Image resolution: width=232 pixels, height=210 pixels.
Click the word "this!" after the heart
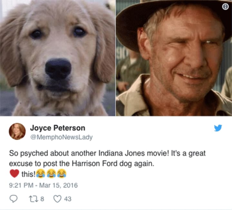tap(28, 174)
